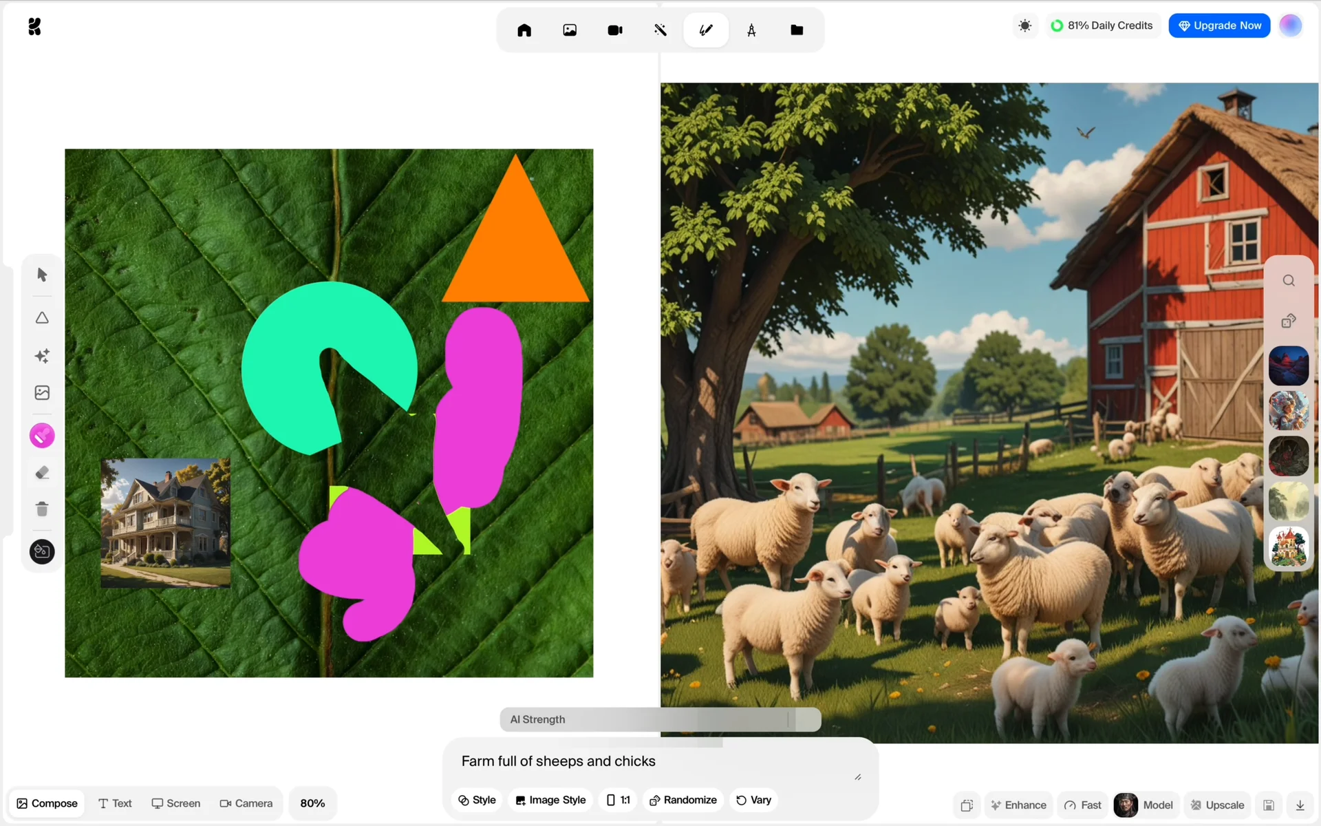Switch to the Camera tab
1321x826 pixels.
click(246, 803)
